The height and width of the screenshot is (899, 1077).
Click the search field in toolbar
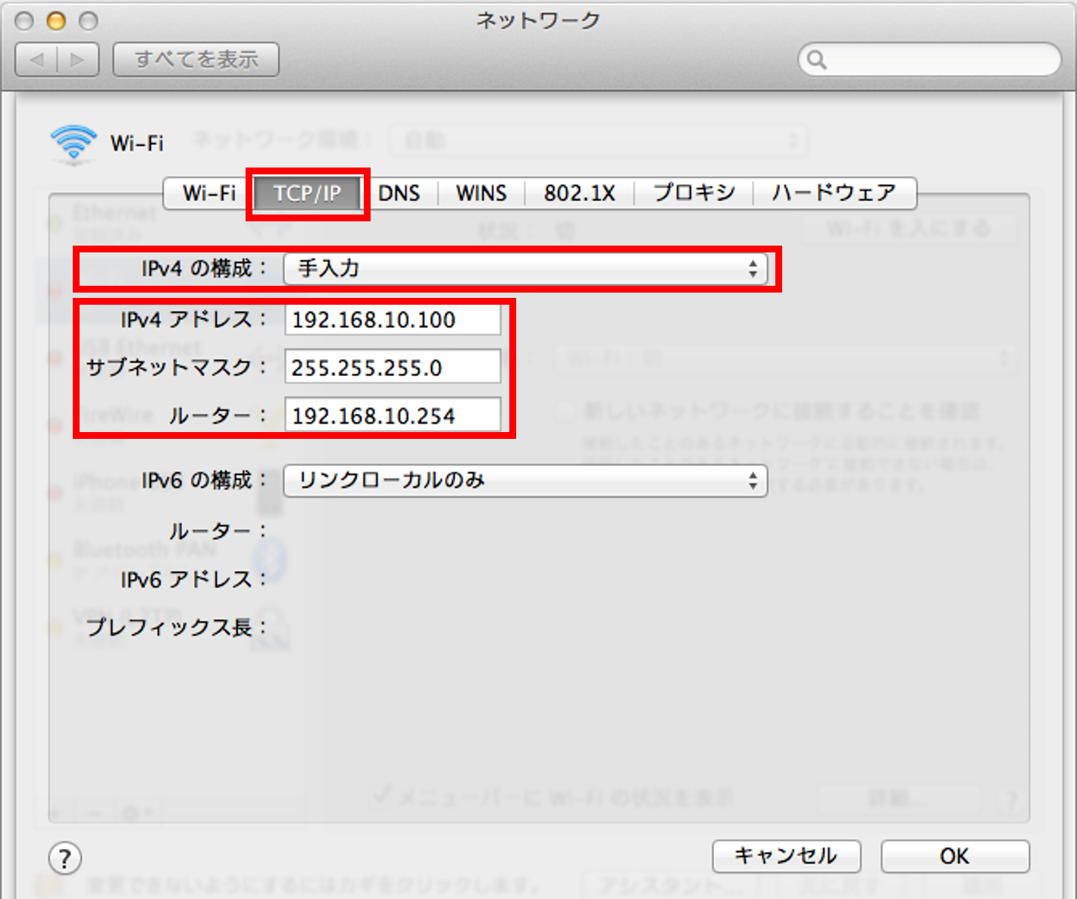pos(929,59)
